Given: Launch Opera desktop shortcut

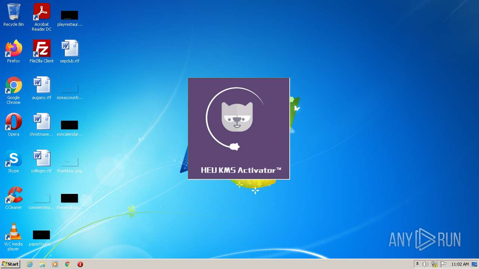Looking at the screenshot, I should pos(13,125).
